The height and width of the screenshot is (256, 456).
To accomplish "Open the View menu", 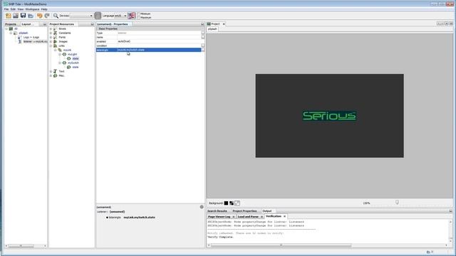I will pos(21,9).
